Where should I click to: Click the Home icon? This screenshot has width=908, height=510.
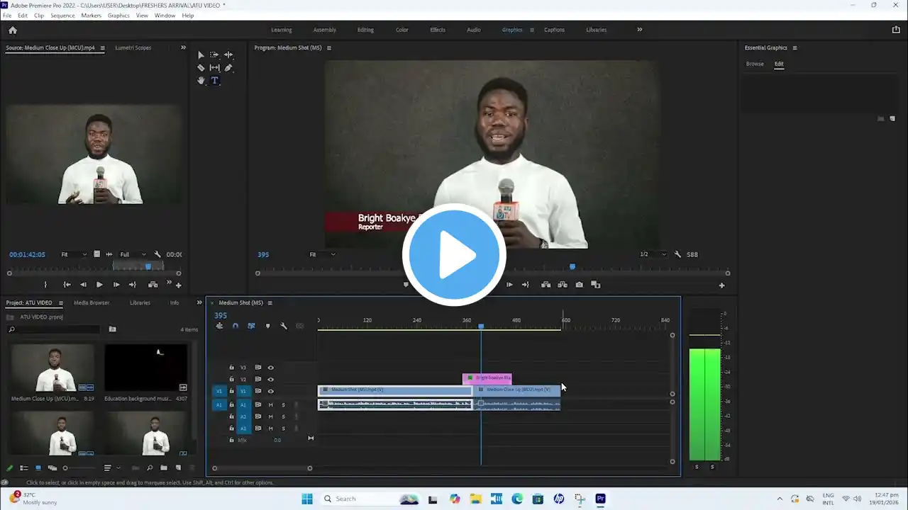[13, 30]
